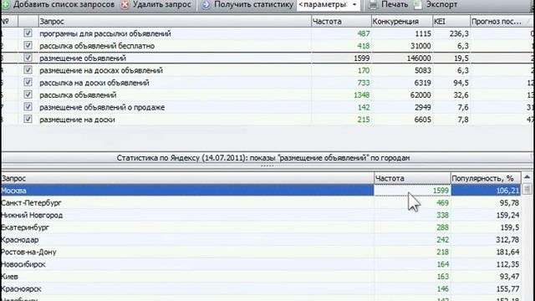
Task: Uncheck 'рассылка объявлений бесплатно' checkbox
Action: [28, 45]
